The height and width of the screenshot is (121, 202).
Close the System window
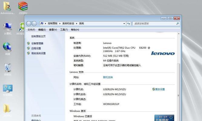pyautogui.click(x=177, y=18)
